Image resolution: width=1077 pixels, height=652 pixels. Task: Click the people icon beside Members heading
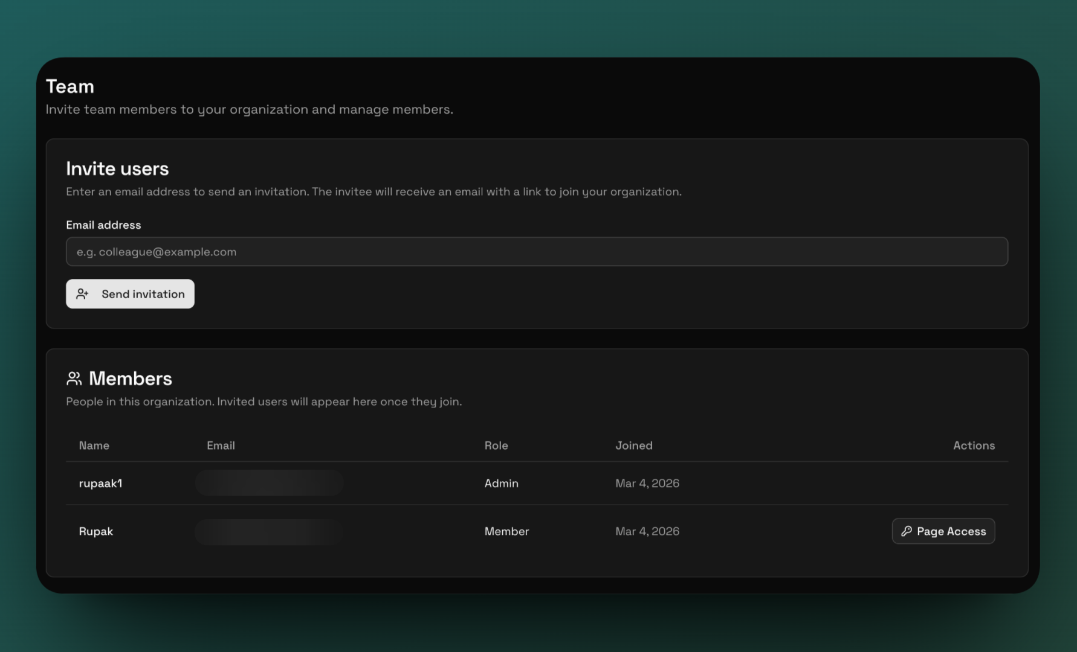[x=74, y=379]
